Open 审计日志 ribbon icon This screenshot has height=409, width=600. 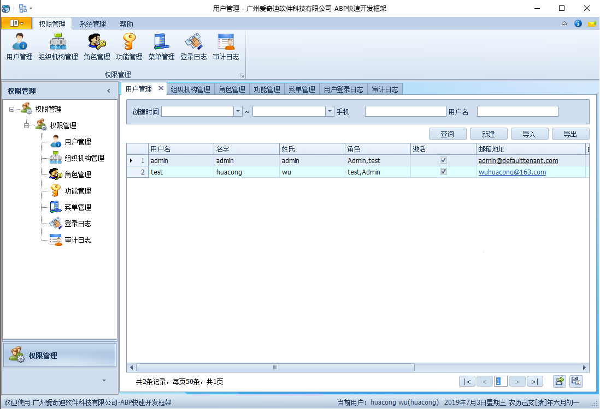point(226,47)
